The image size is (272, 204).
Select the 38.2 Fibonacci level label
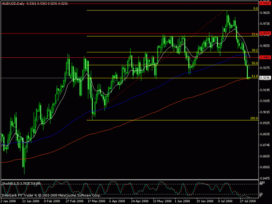click(x=255, y=50)
